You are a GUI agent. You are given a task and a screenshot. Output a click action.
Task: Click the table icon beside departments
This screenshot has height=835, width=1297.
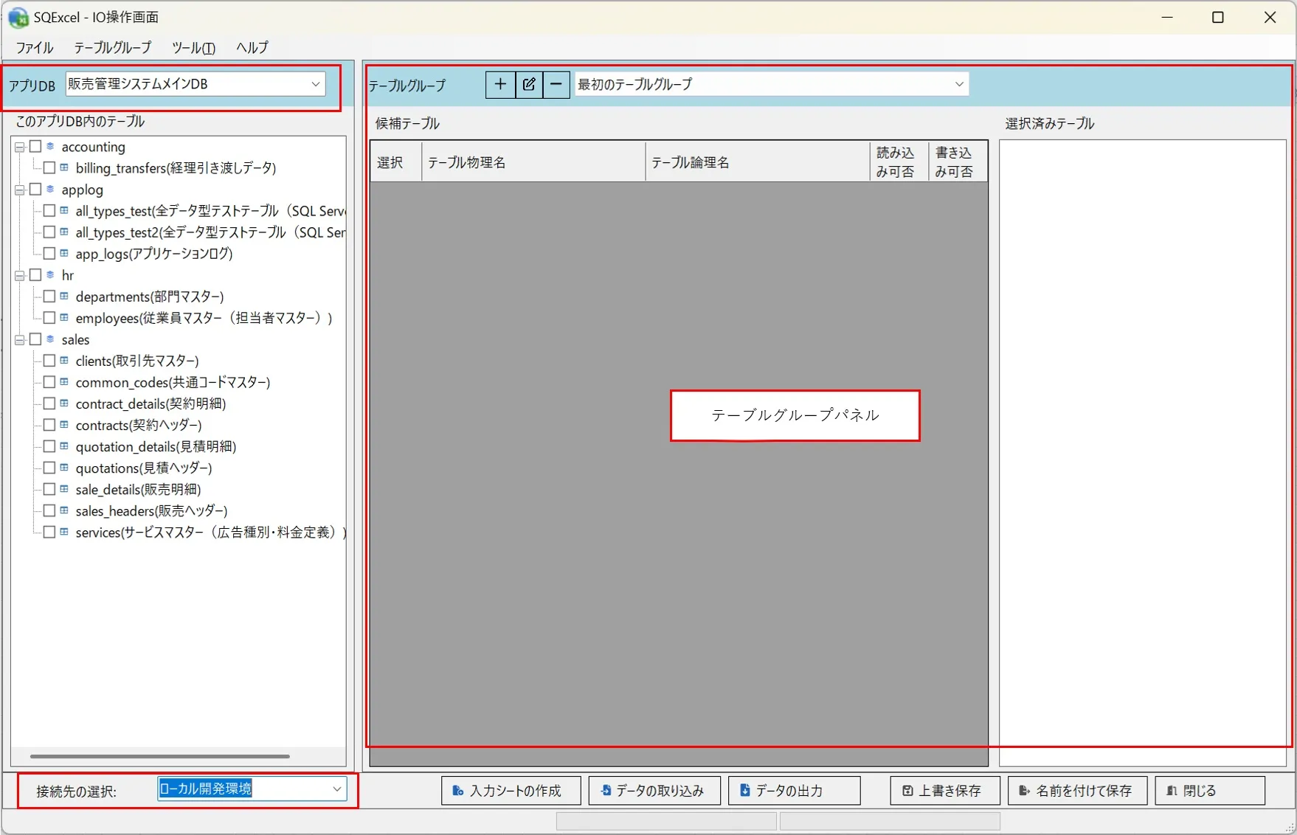(64, 296)
